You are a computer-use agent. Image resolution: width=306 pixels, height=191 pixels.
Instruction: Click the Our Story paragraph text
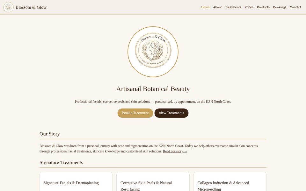pos(149,149)
